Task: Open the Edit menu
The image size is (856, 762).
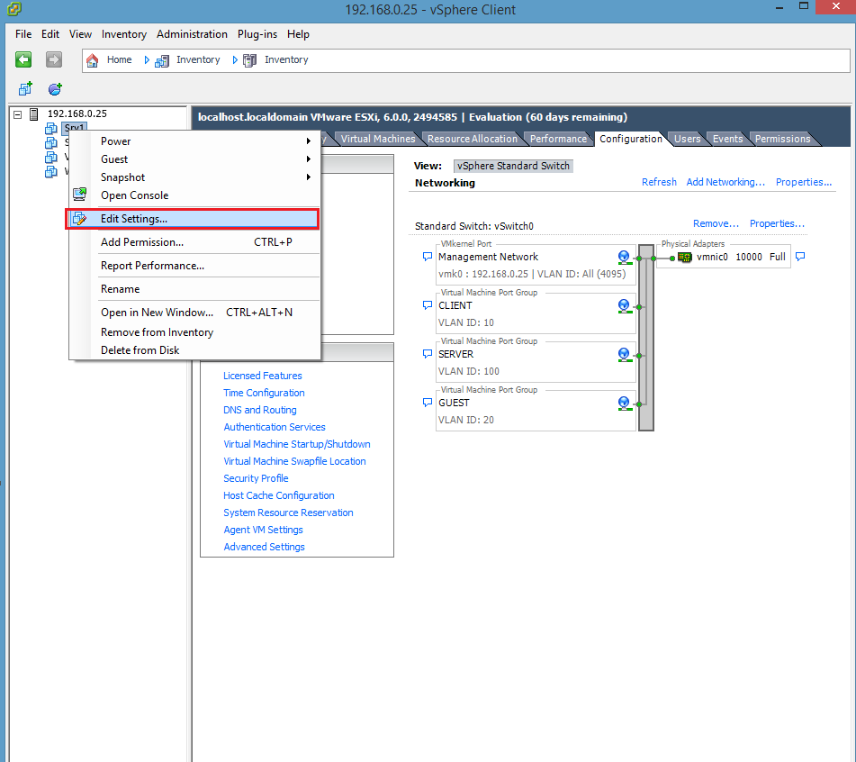Action: (x=50, y=34)
